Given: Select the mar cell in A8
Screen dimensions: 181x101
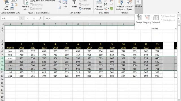Looking at the screenshot, I should click(10, 58).
